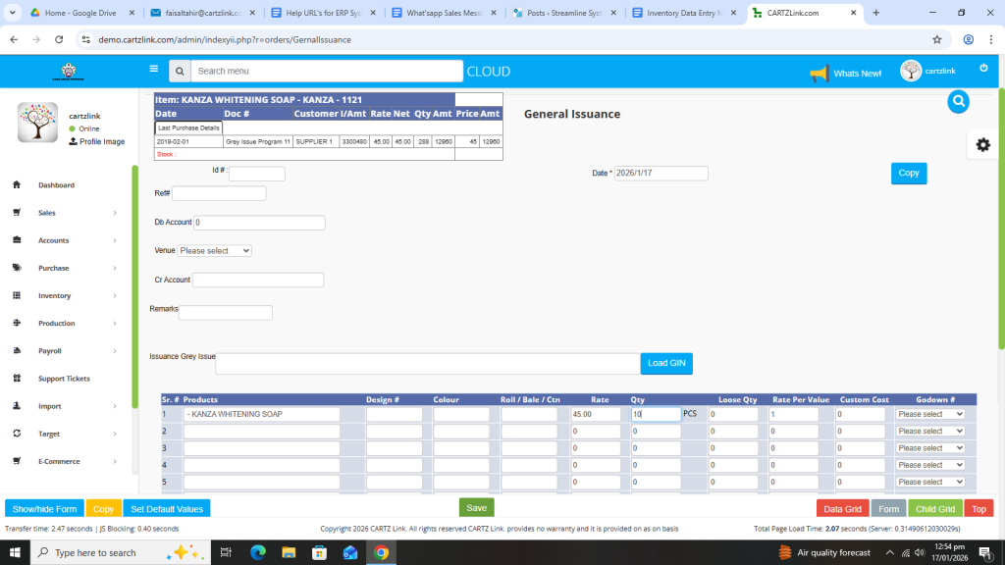Click the Whats New megaphone icon
This screenshot has height=565, width=1005.
click(x=819, y=74)
